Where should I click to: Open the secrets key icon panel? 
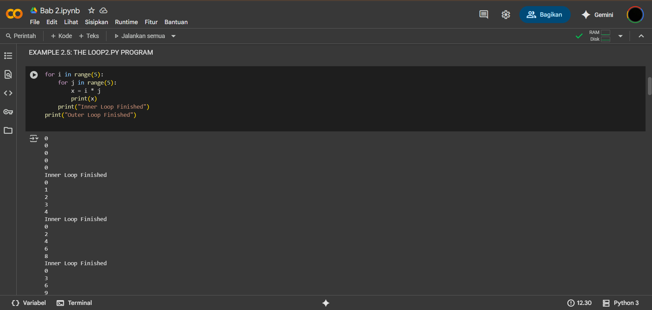tap(8, 112)
